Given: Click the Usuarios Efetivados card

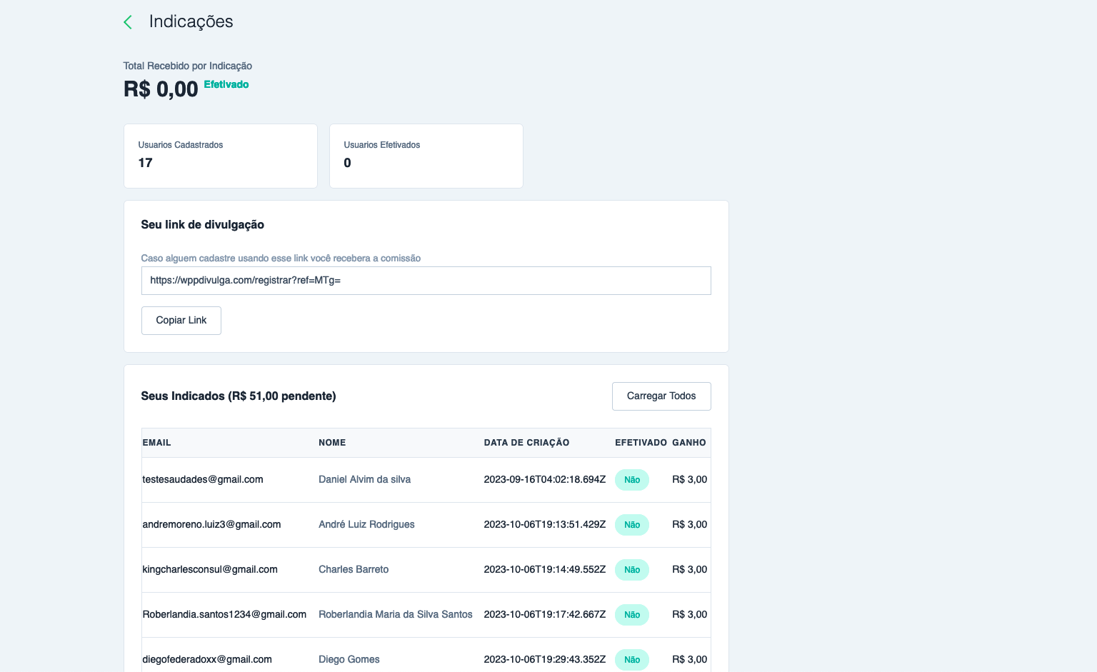Looking at the screenshot, I should 426,156.
